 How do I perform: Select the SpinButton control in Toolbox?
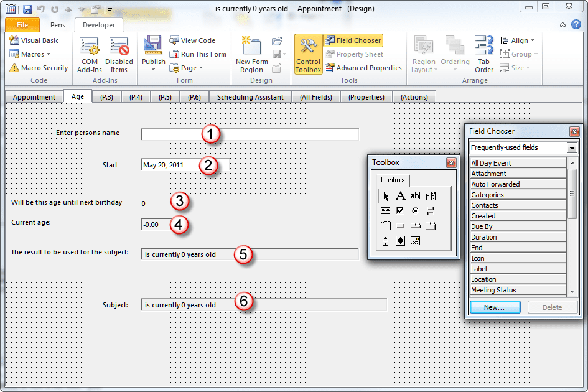coord(401,241)
